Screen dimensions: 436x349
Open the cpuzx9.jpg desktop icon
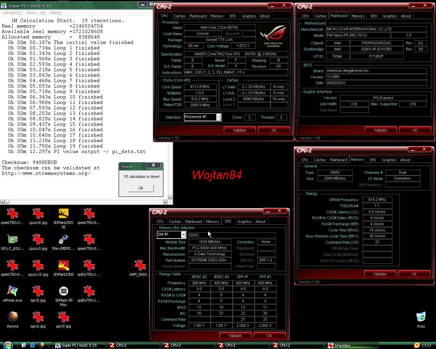point(38,242)
